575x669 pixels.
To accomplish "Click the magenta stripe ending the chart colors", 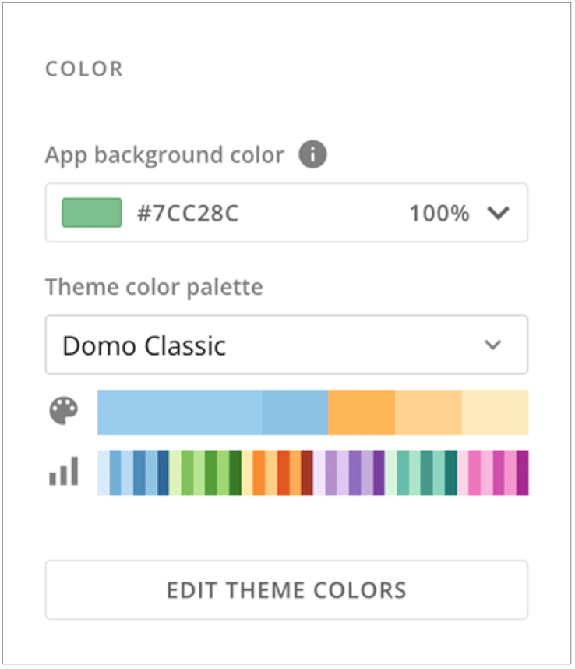I will (523, 473).
